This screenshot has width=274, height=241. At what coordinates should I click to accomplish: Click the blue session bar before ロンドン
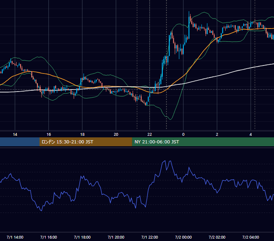coord(20,142)
